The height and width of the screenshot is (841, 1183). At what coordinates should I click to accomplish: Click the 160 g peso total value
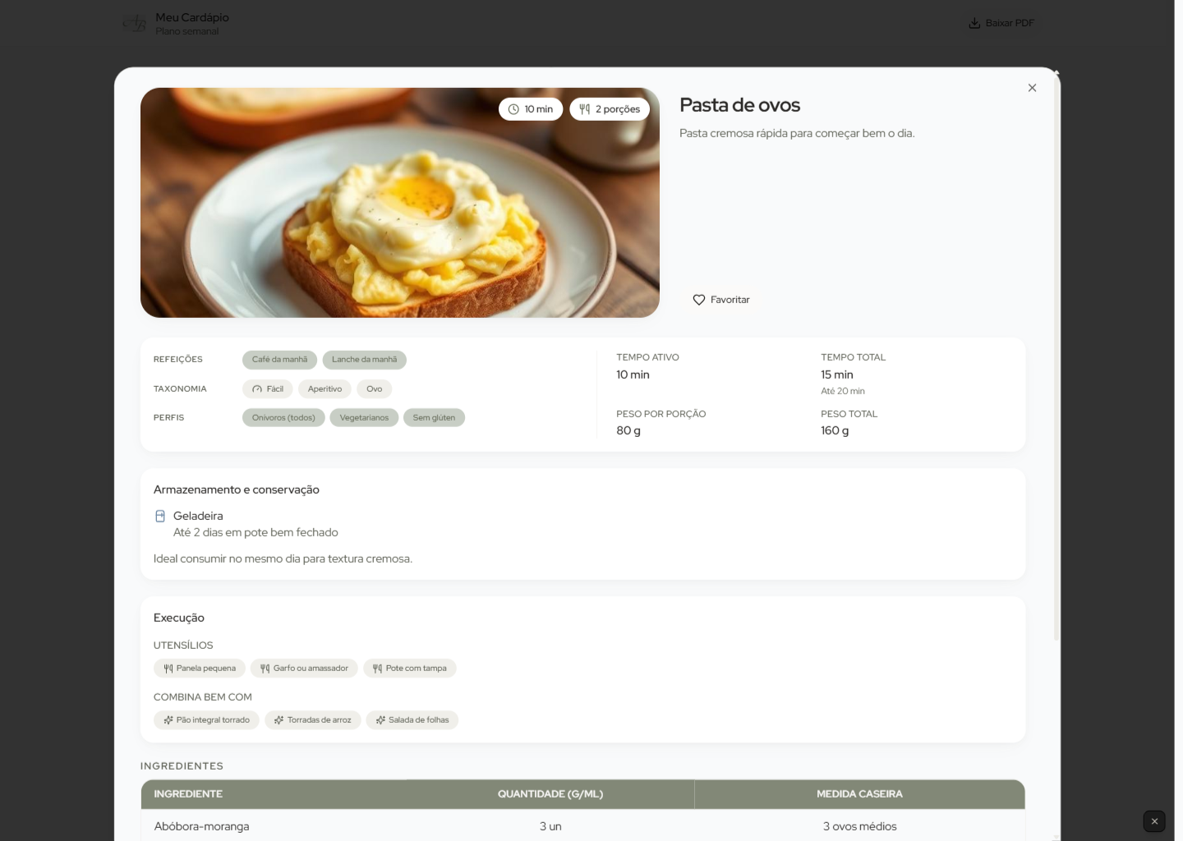(835, 430)
